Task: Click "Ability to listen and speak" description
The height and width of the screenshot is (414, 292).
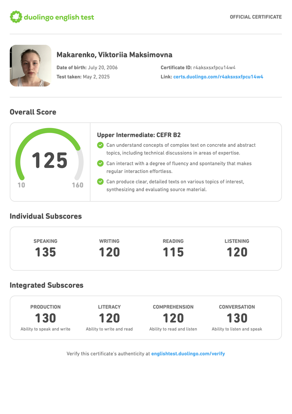Action: 237,329
